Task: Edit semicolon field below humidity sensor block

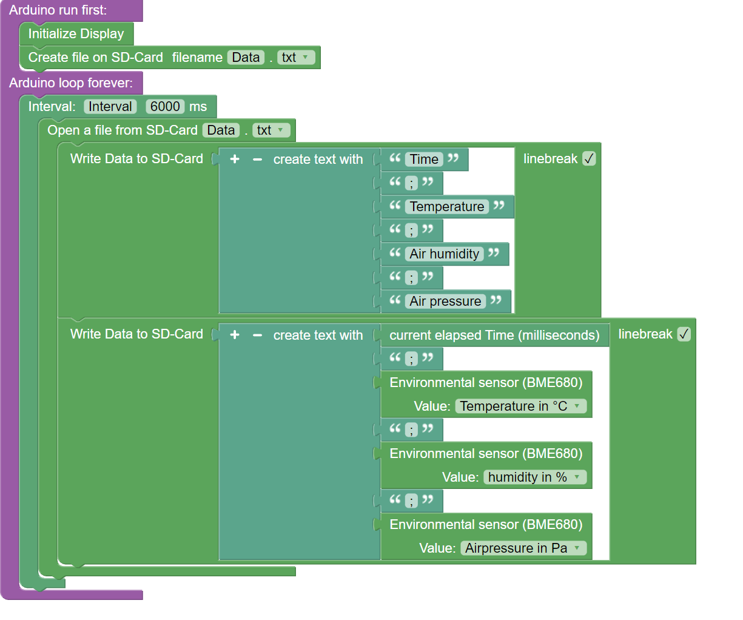Action: (411, 500)
